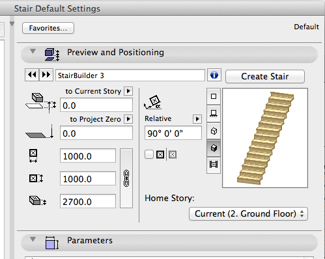Screen dimensions: 325x259
Task: Click the elevation to current story icon
Action: pos(41,103)
